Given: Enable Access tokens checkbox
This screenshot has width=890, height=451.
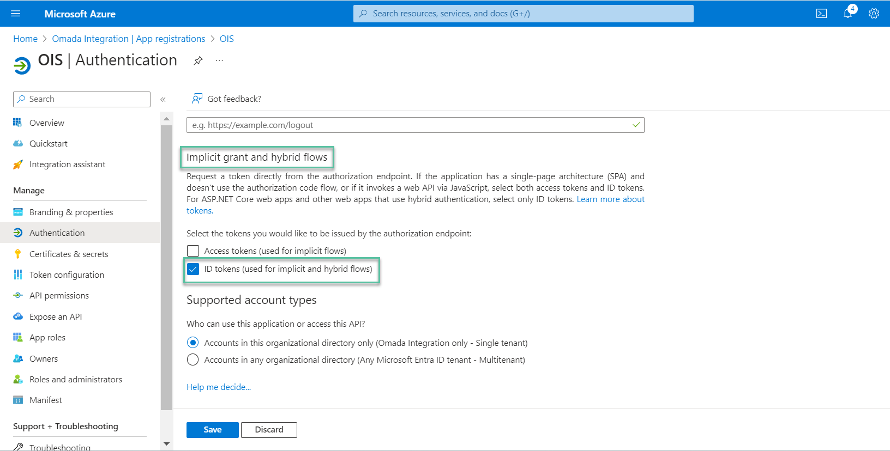Looking at the screenshot, I should (x=193, y=251).
